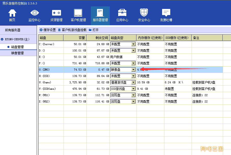
Task: Open 资源管理 gamepad icon
Action: 56,13
